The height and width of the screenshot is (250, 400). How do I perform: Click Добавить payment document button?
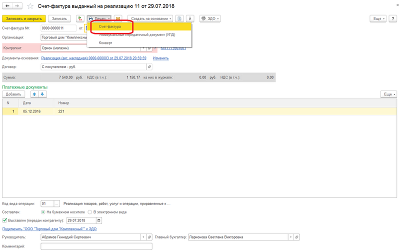coord(13,94)
